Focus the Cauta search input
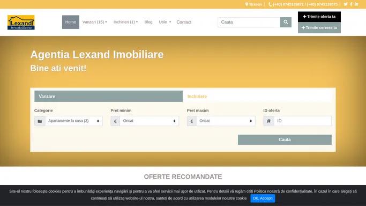 pos(249,22)
